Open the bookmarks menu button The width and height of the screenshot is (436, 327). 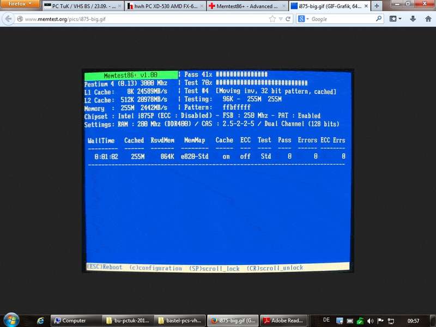tap(396, 19)
